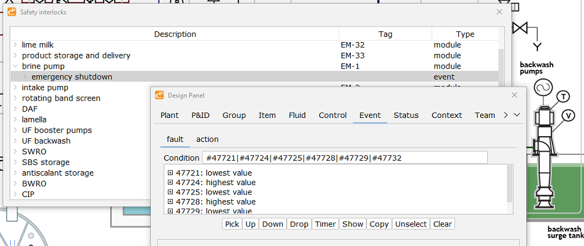Click the Timer button
Viewport: 584px width, 246px height.
coord(326,224)
